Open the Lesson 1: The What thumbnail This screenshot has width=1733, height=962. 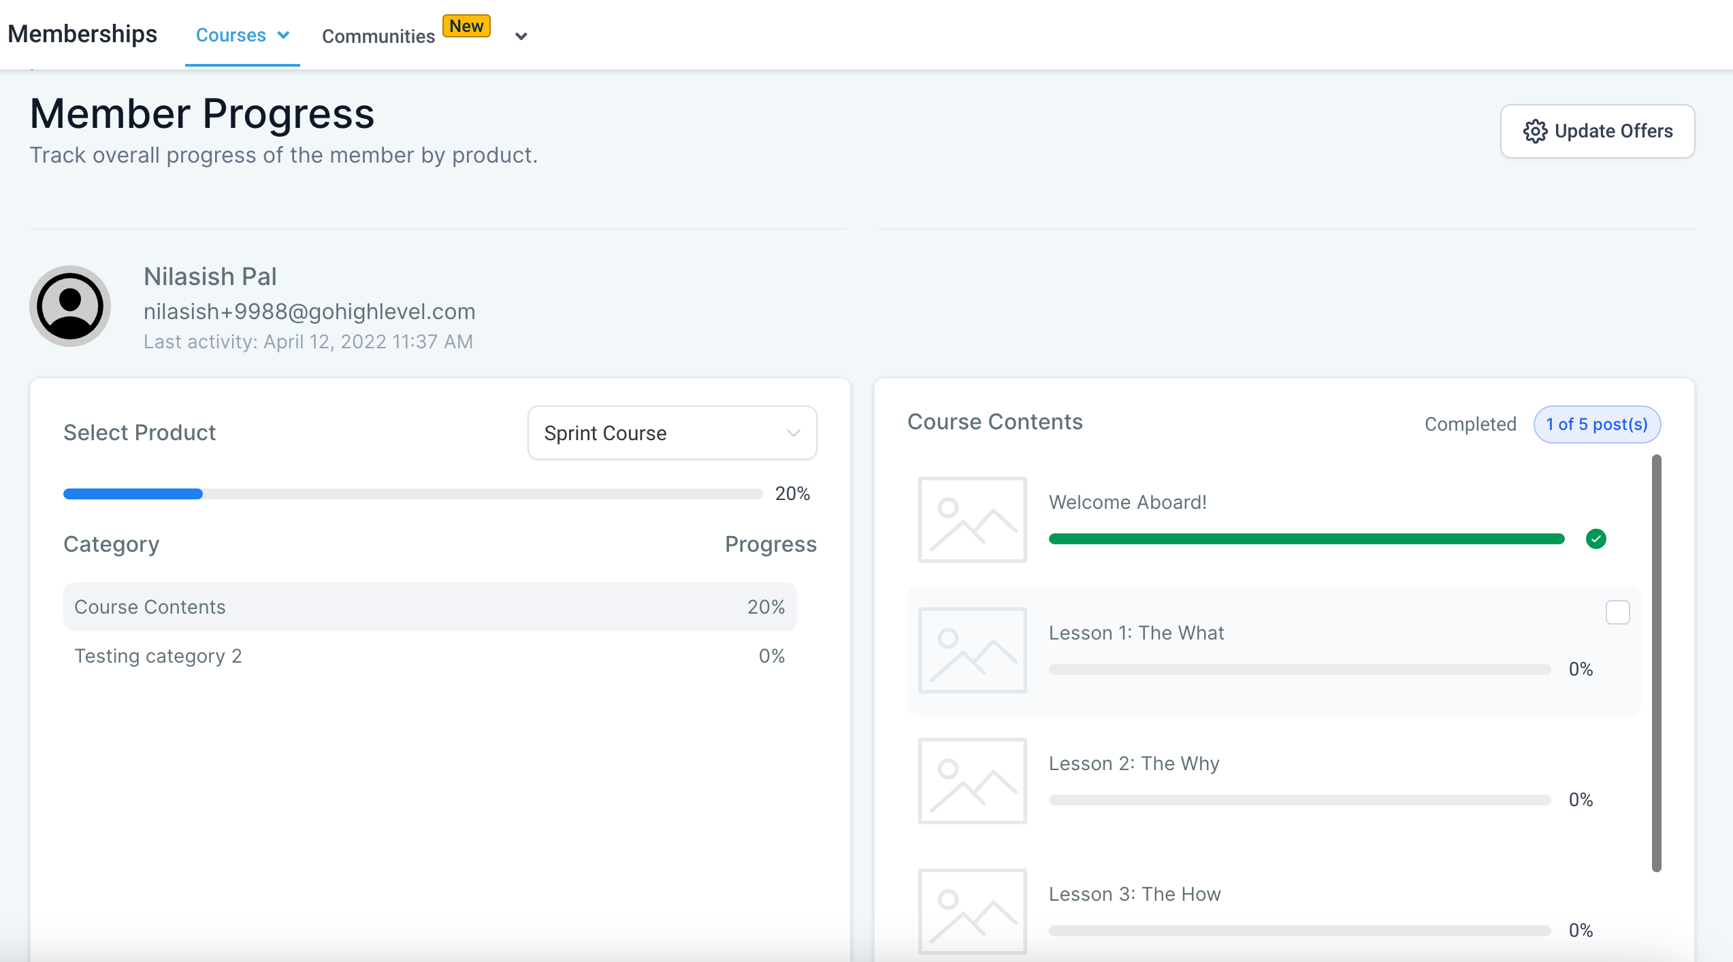point(972,650)
